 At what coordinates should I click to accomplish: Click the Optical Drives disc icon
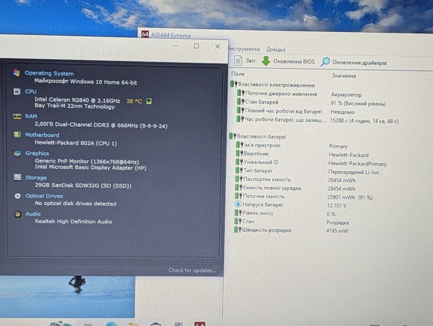click(17, 196)
